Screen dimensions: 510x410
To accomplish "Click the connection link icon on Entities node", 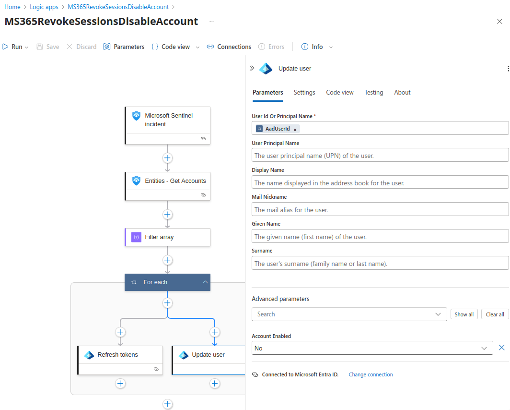I will click(x=203, y=195).
